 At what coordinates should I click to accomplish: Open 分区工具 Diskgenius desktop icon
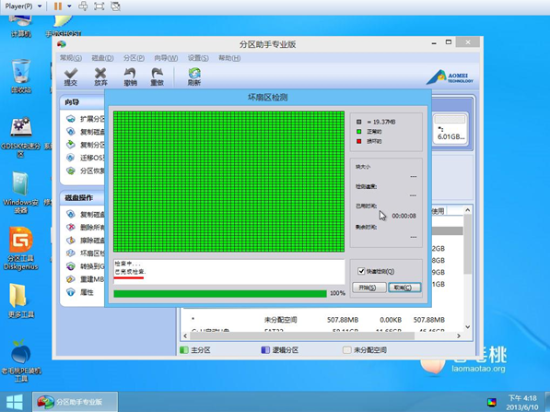(x=21, y=249)
